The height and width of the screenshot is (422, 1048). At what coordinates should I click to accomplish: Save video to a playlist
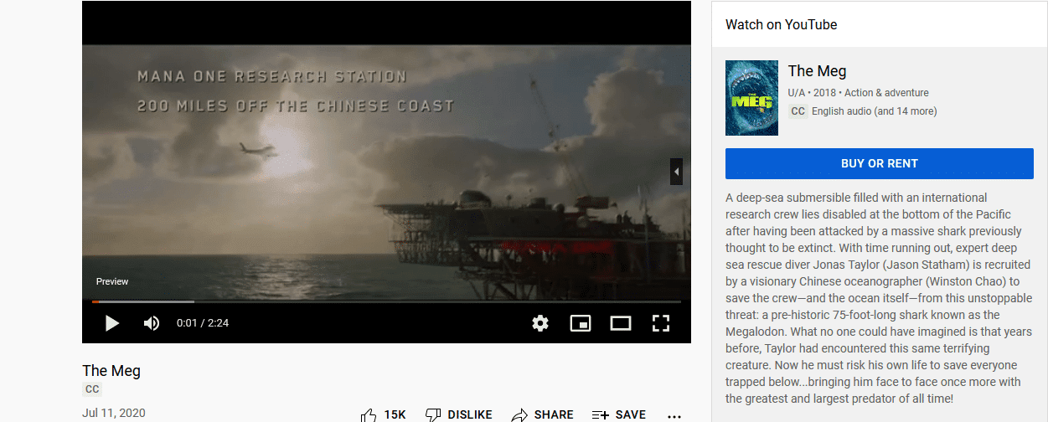[x=619, y=414]
